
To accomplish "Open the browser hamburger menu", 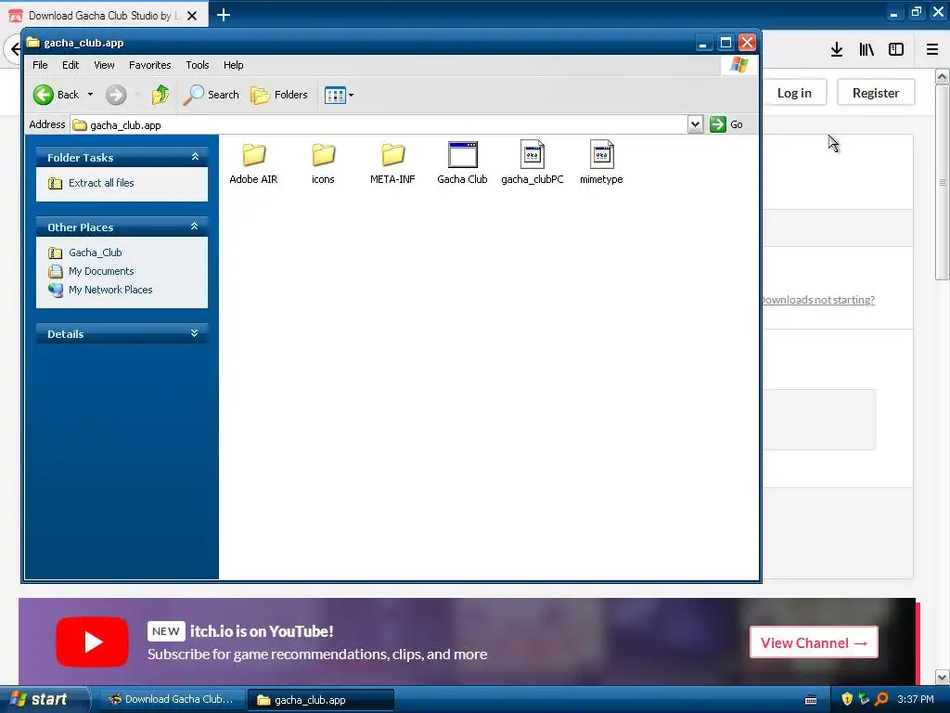I will pos(932,50).
